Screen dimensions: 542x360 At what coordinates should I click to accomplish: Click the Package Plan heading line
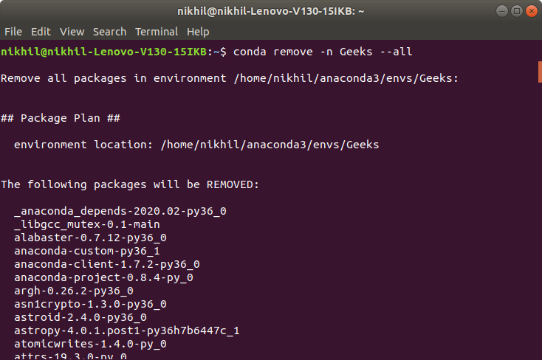[x=61, y=118]
